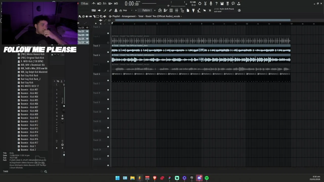Click the undo history circular arrow icon
The image size is (324, 182).
(x=200, y=4)
